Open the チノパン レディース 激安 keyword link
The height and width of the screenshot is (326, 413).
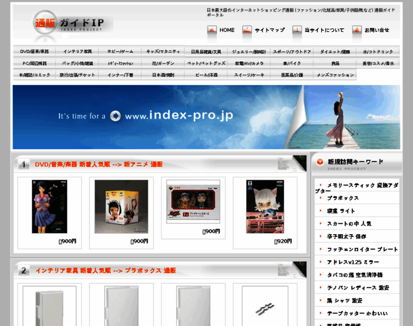[x=358, y=287]
